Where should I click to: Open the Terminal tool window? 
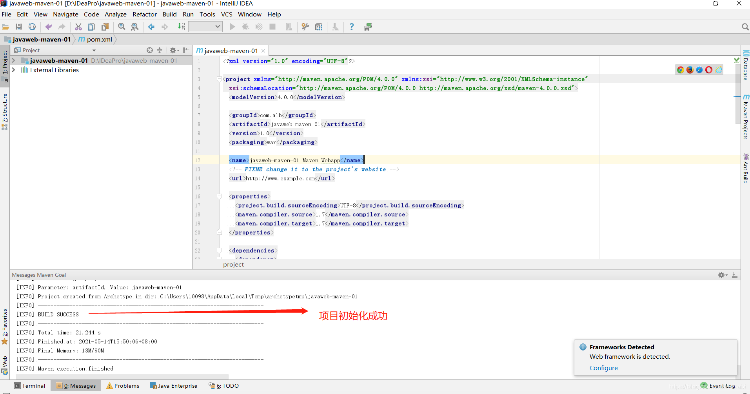30,386
